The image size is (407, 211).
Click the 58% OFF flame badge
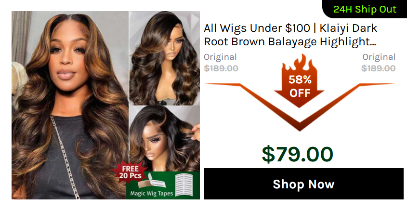pos(299,80)
